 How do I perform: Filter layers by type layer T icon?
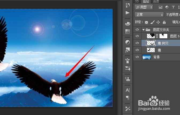(173, 7)
